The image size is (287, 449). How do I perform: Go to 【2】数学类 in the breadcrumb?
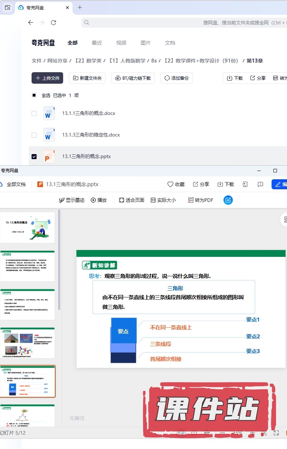(88, 61)
